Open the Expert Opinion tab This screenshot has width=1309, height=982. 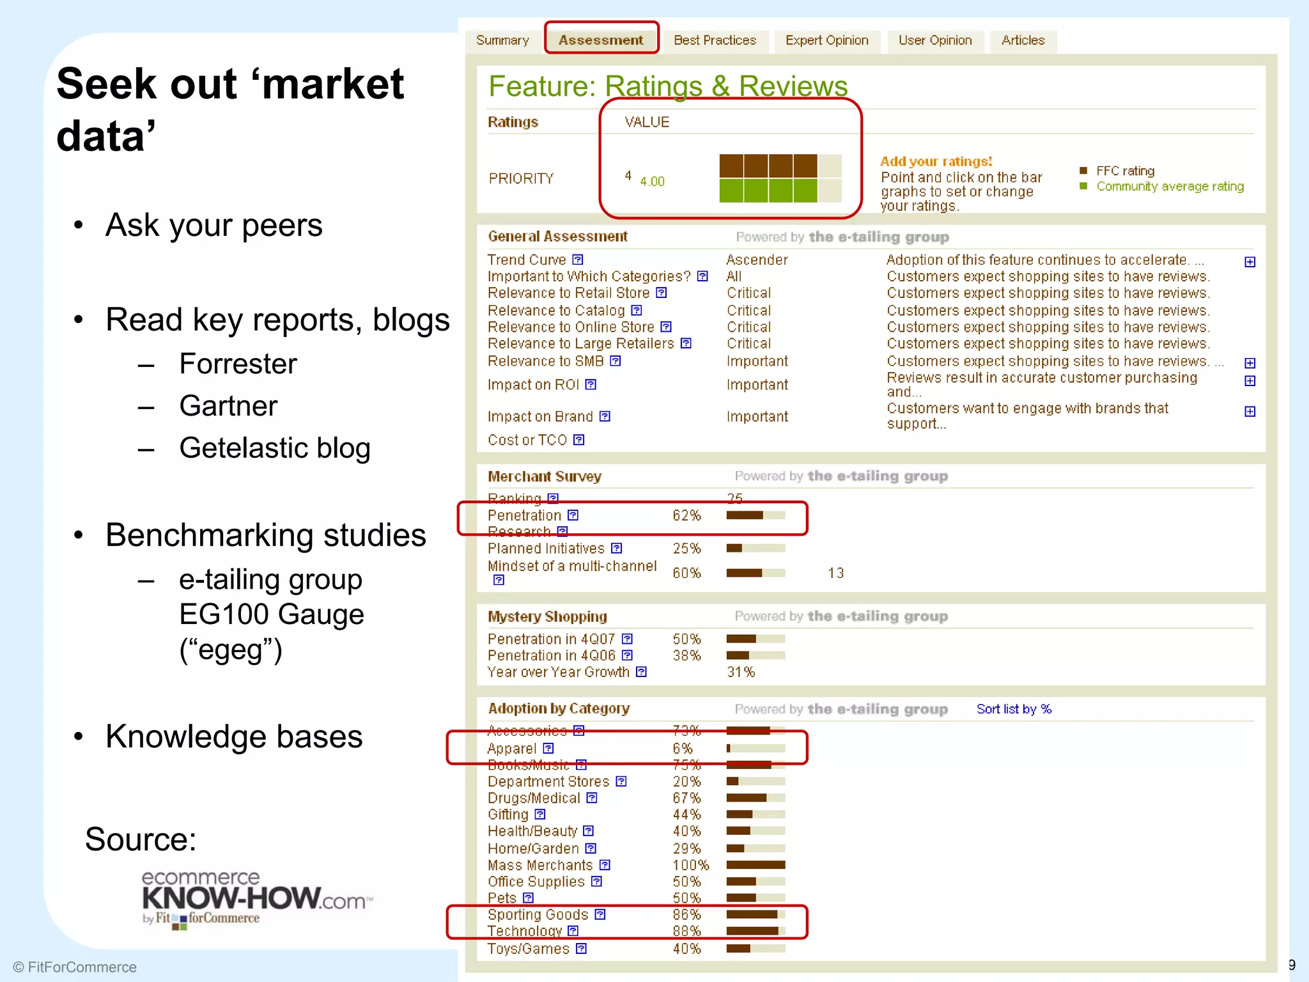(x=826, y=40)
